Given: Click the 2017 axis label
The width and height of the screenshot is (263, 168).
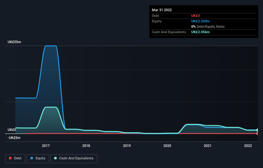Looking at the screenshot, I should click(46, 146).
